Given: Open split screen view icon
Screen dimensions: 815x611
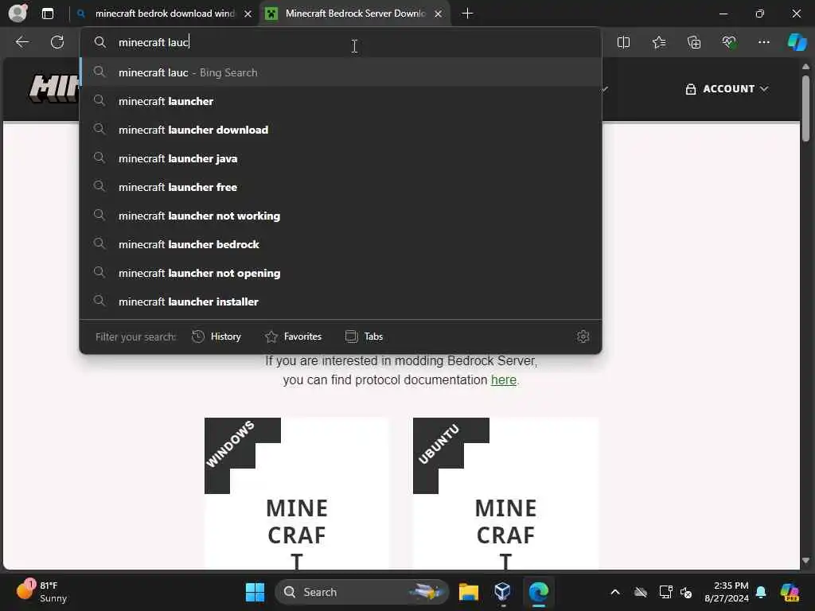Looking at the screenshot, I should (x=623, y=43).
